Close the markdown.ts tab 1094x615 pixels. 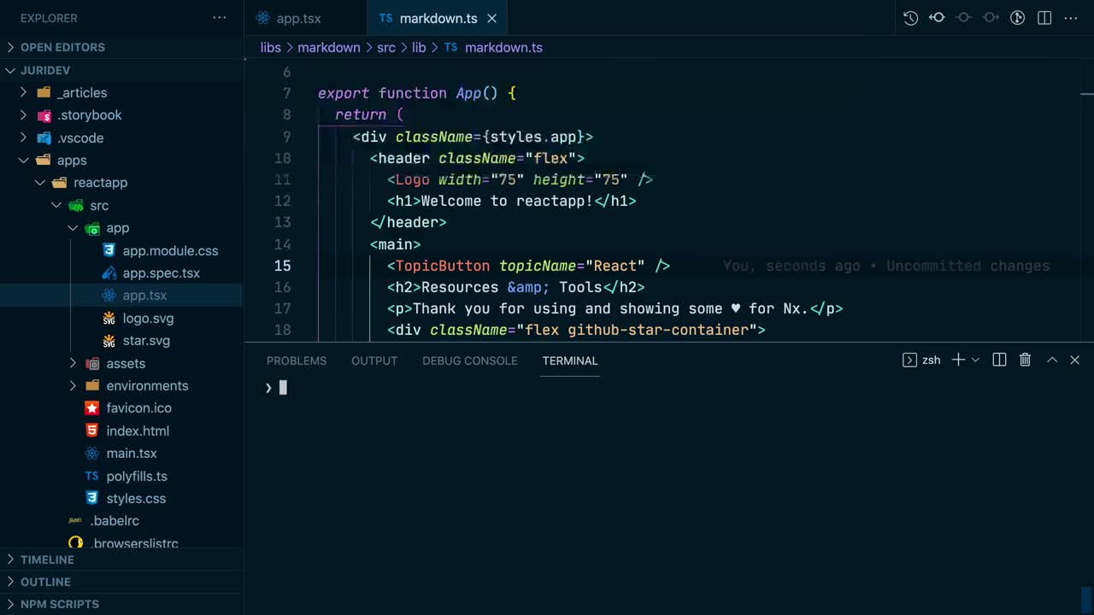491,19
